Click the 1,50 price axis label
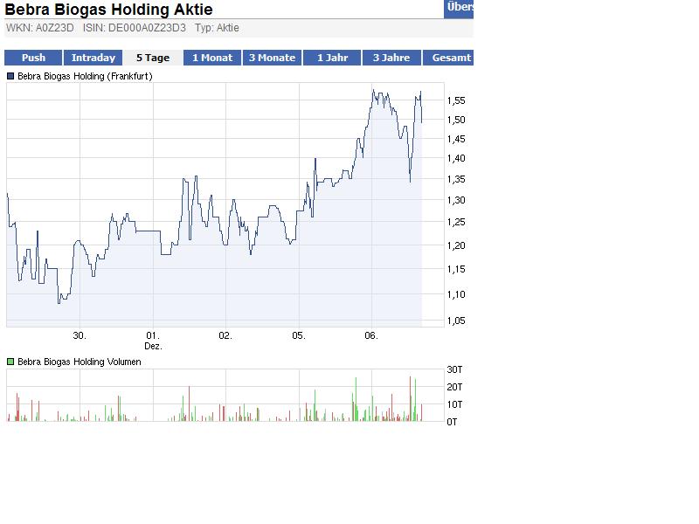The height and width of the screenshot is (524, 699). [x=456, y=121]
